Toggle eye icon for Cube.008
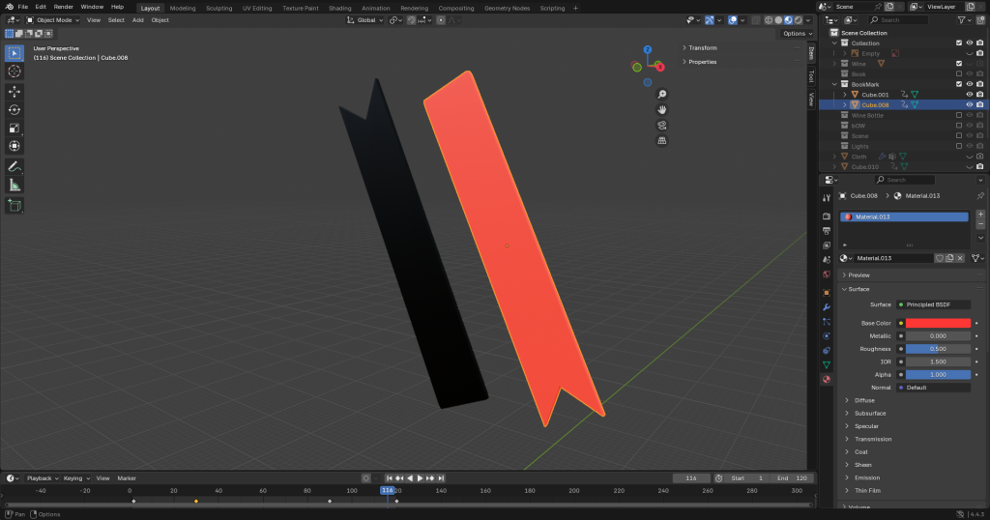The width and height of the screenshot is (990, 520). [x=969, y=104]
